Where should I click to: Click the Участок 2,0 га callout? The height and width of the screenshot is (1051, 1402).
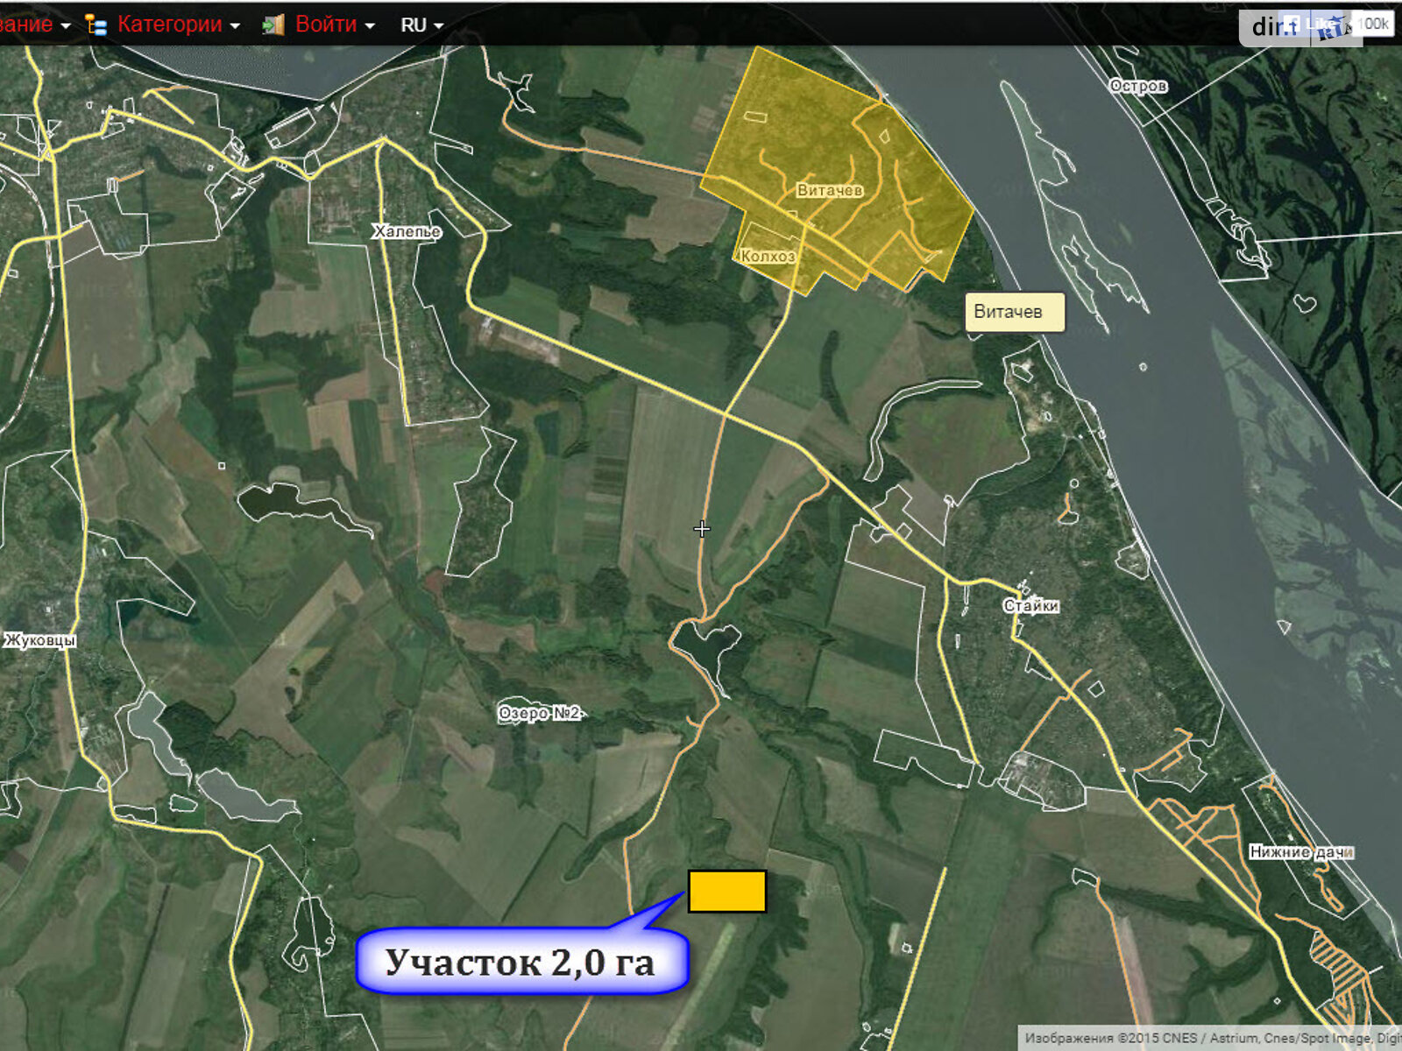pyautogui.click(x=520, y=962)
